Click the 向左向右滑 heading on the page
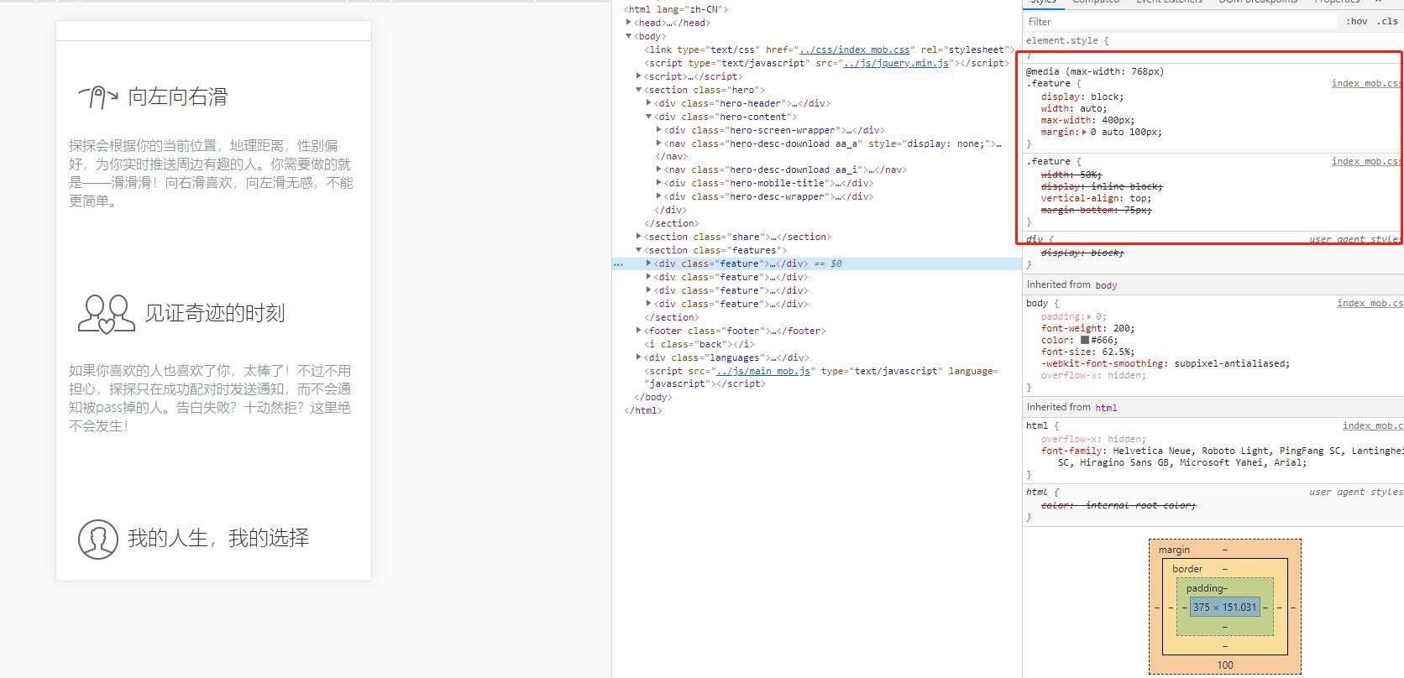 tap(178, 97)
